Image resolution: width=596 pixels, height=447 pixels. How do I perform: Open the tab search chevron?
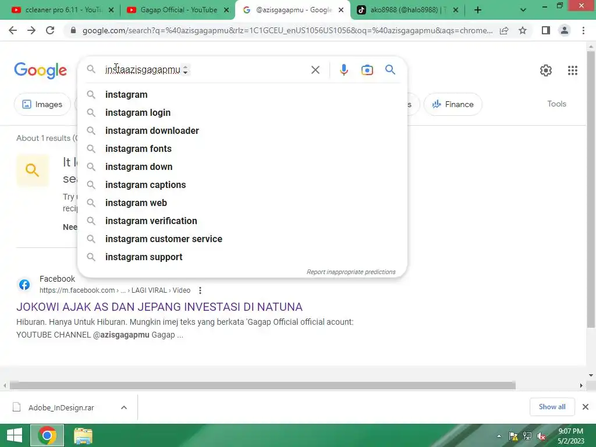523,10
